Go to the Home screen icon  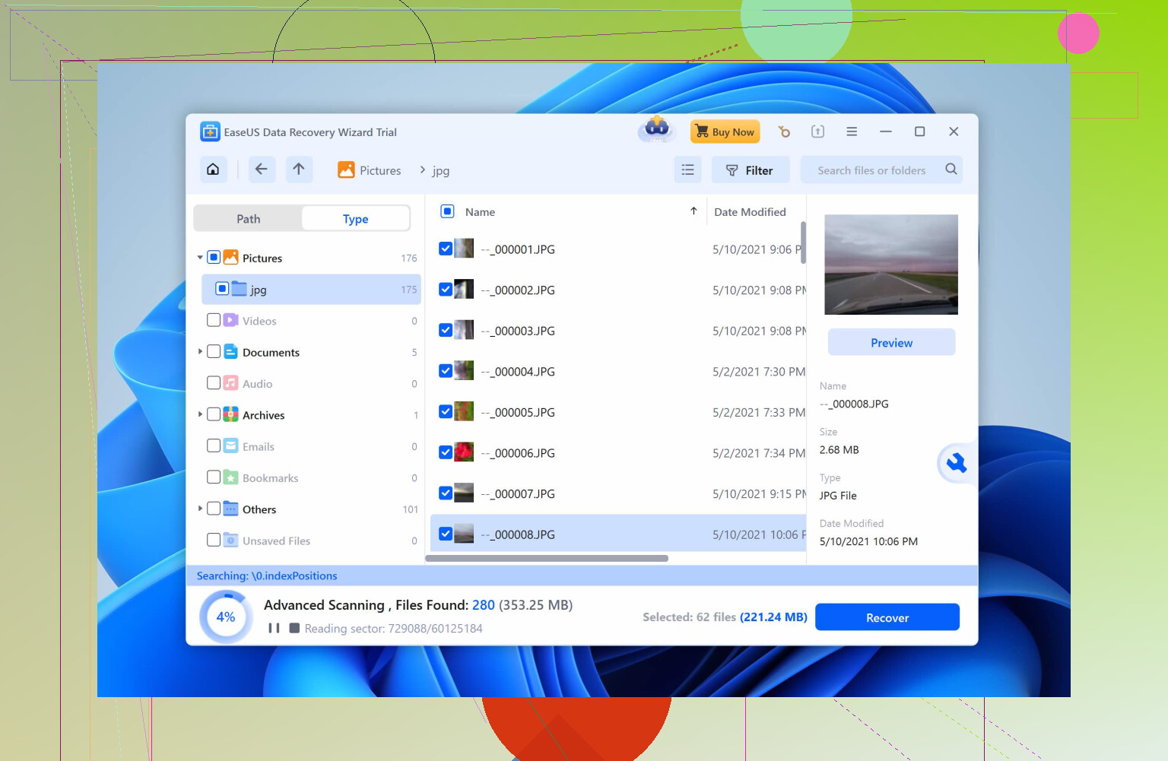coord(213,170)
